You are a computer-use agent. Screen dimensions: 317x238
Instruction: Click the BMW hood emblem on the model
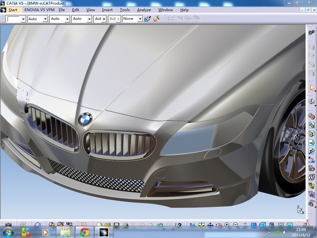click(x=85, y=119)
